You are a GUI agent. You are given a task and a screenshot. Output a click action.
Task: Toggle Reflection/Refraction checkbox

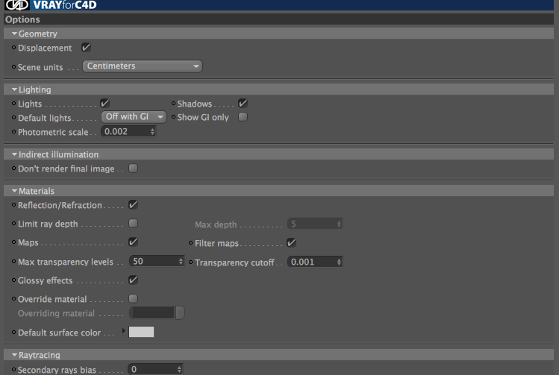[133, 205]
